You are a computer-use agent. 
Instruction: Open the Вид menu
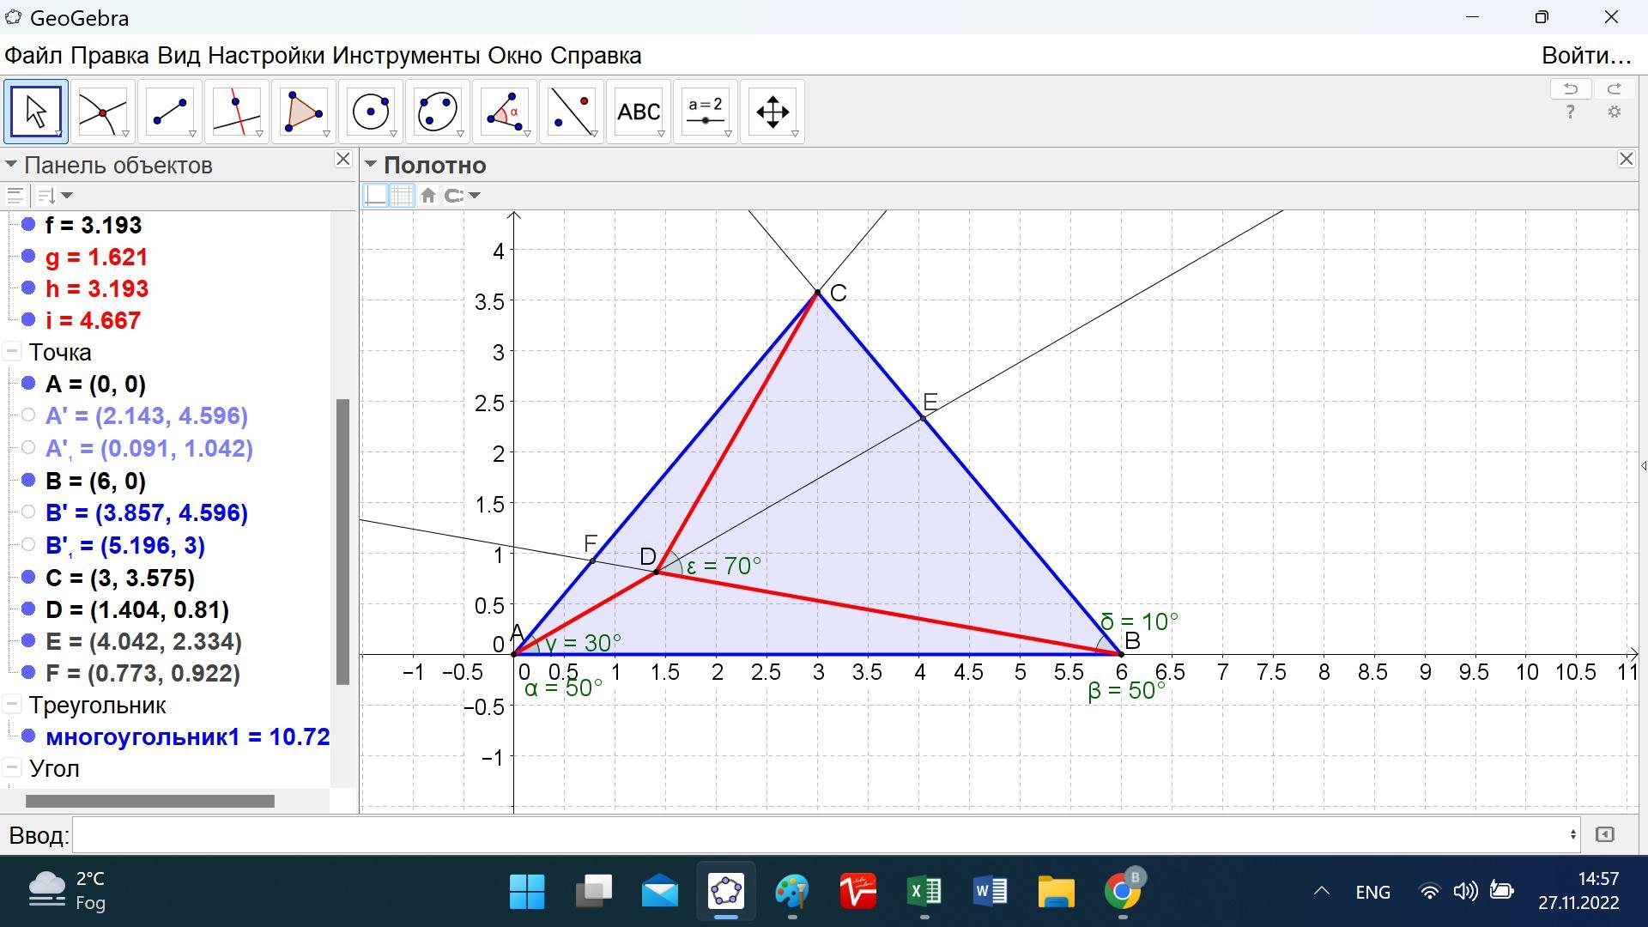tap(179, 56)
